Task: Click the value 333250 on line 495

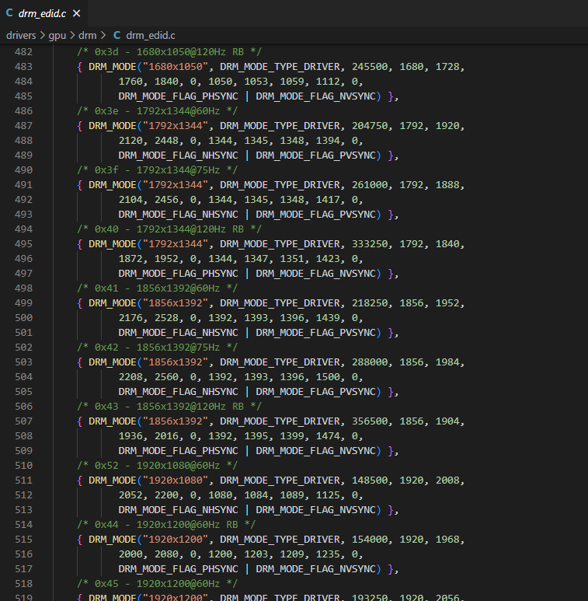Action: pyautogui.click(x=370, y=244)
